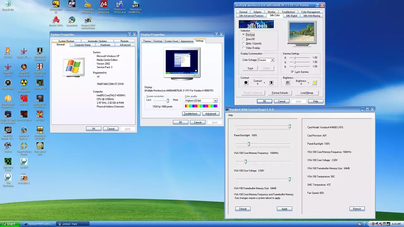This screenshot has height=227, width=404.
Task: Select Quake III Arena desktop icon
Action: [8, 70]
